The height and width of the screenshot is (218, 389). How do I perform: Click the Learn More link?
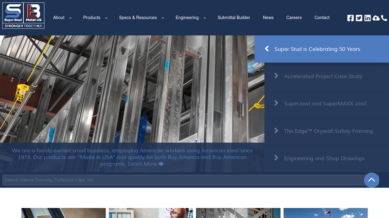[x=145, y=164]
